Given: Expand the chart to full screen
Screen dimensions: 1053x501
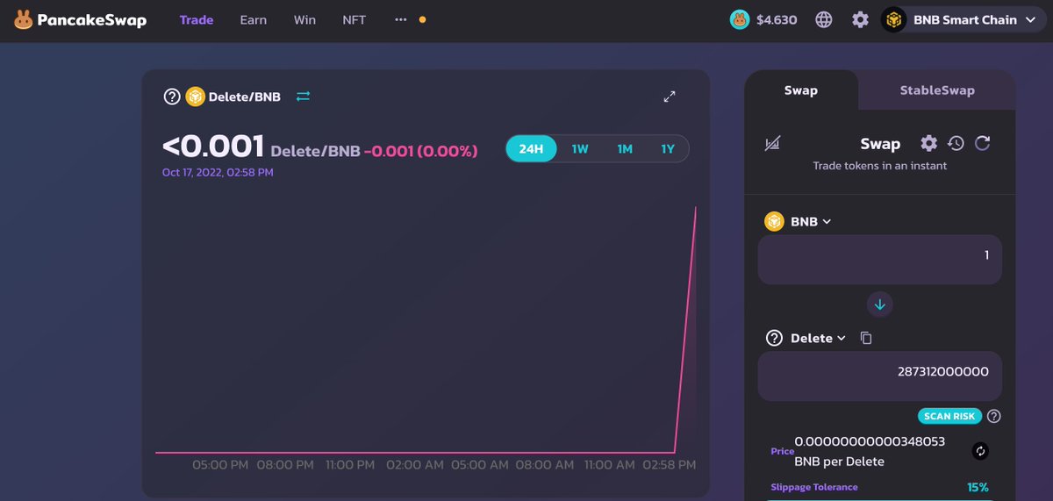Looking at the screenshot, I should pyautogui.click(x=670, y=97).
